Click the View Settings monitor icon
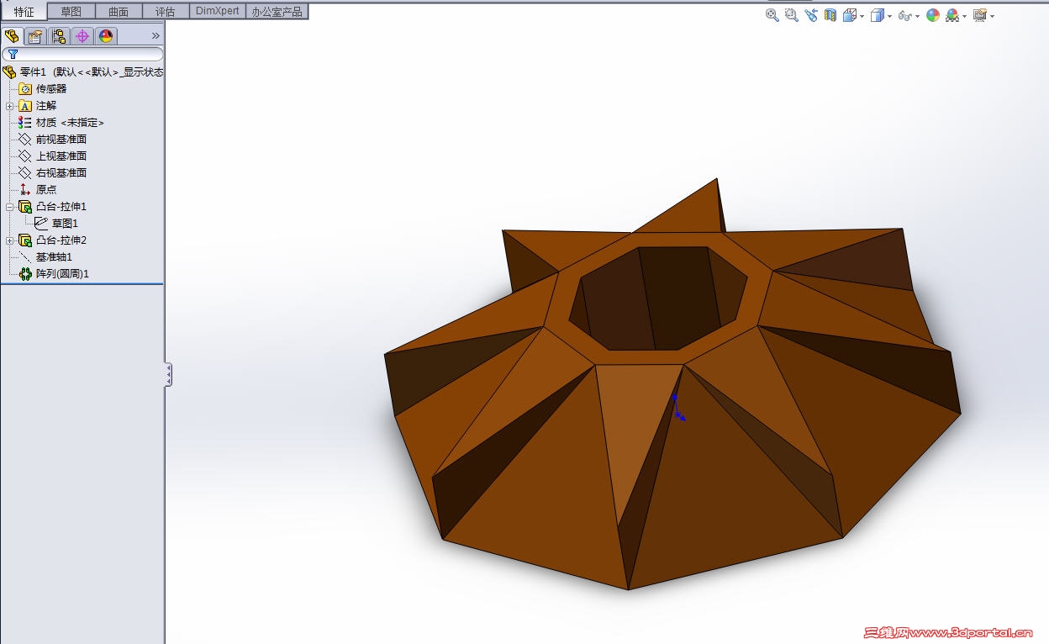 point(979,15)
